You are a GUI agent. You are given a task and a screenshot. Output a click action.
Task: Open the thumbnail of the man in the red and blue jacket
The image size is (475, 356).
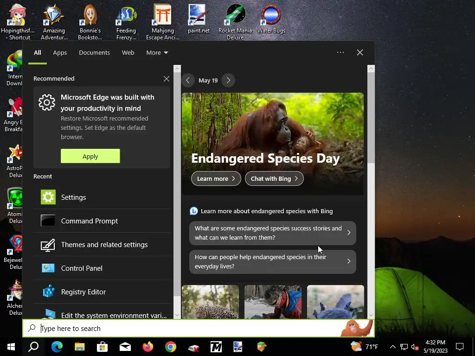(x=273, y=302)
